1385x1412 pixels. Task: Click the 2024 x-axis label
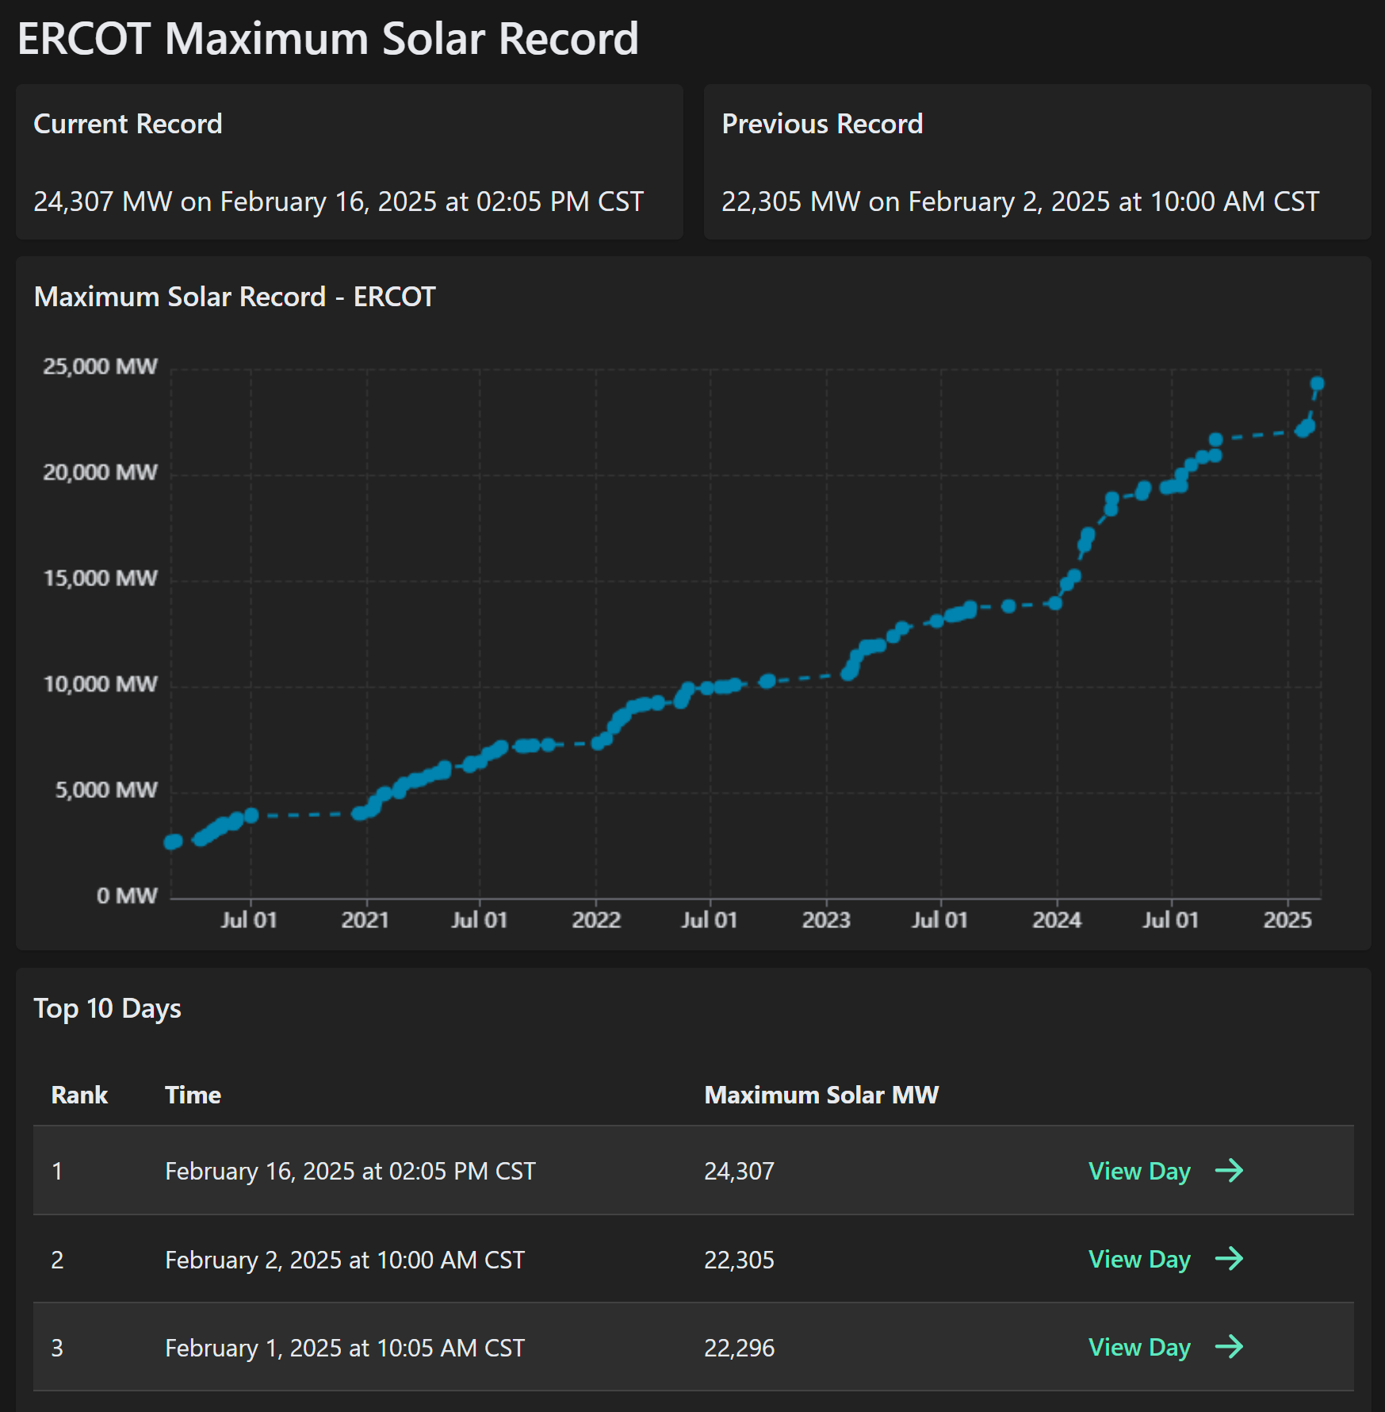[x=1057, y=920]
